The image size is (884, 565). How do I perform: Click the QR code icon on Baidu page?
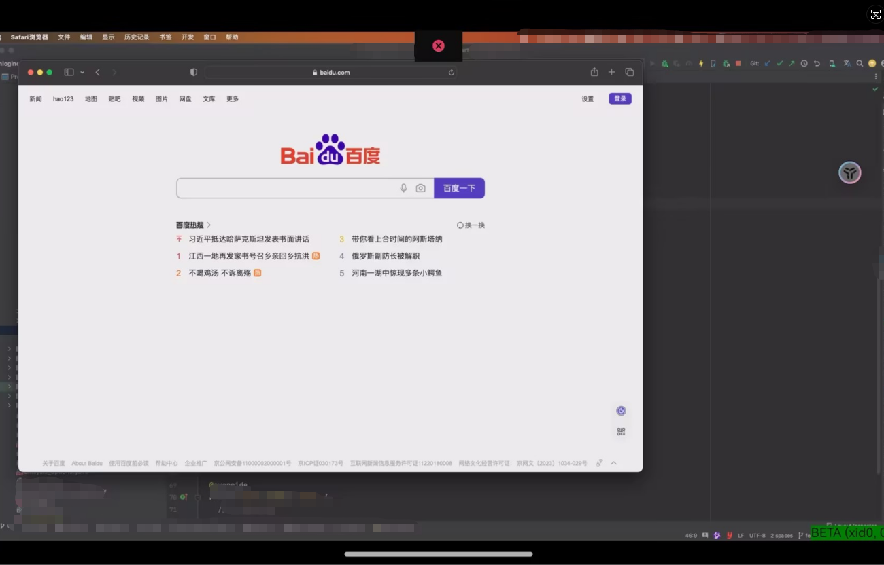(621, 431)
